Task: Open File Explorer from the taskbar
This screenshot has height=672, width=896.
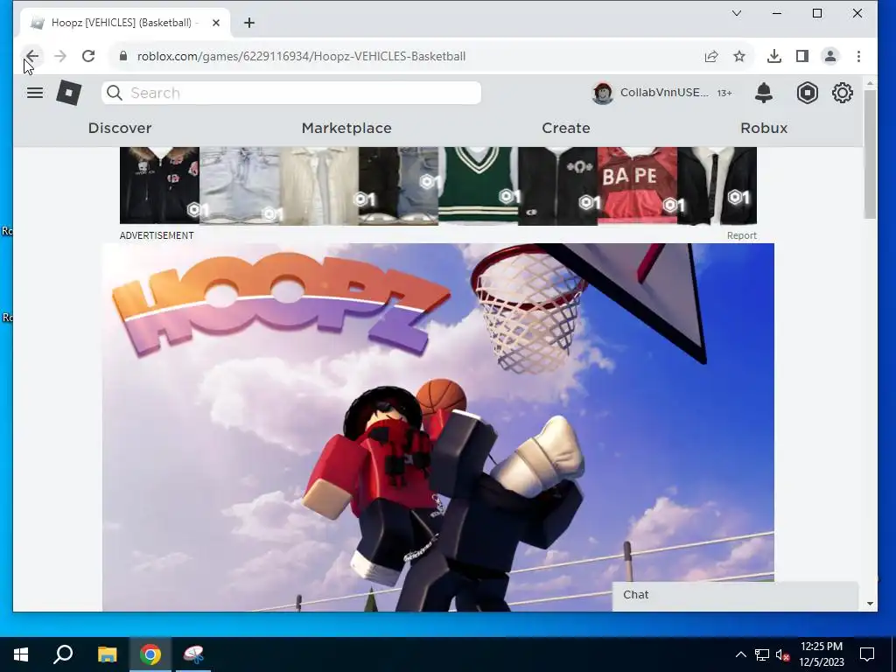Action: [x=107, y=654]
